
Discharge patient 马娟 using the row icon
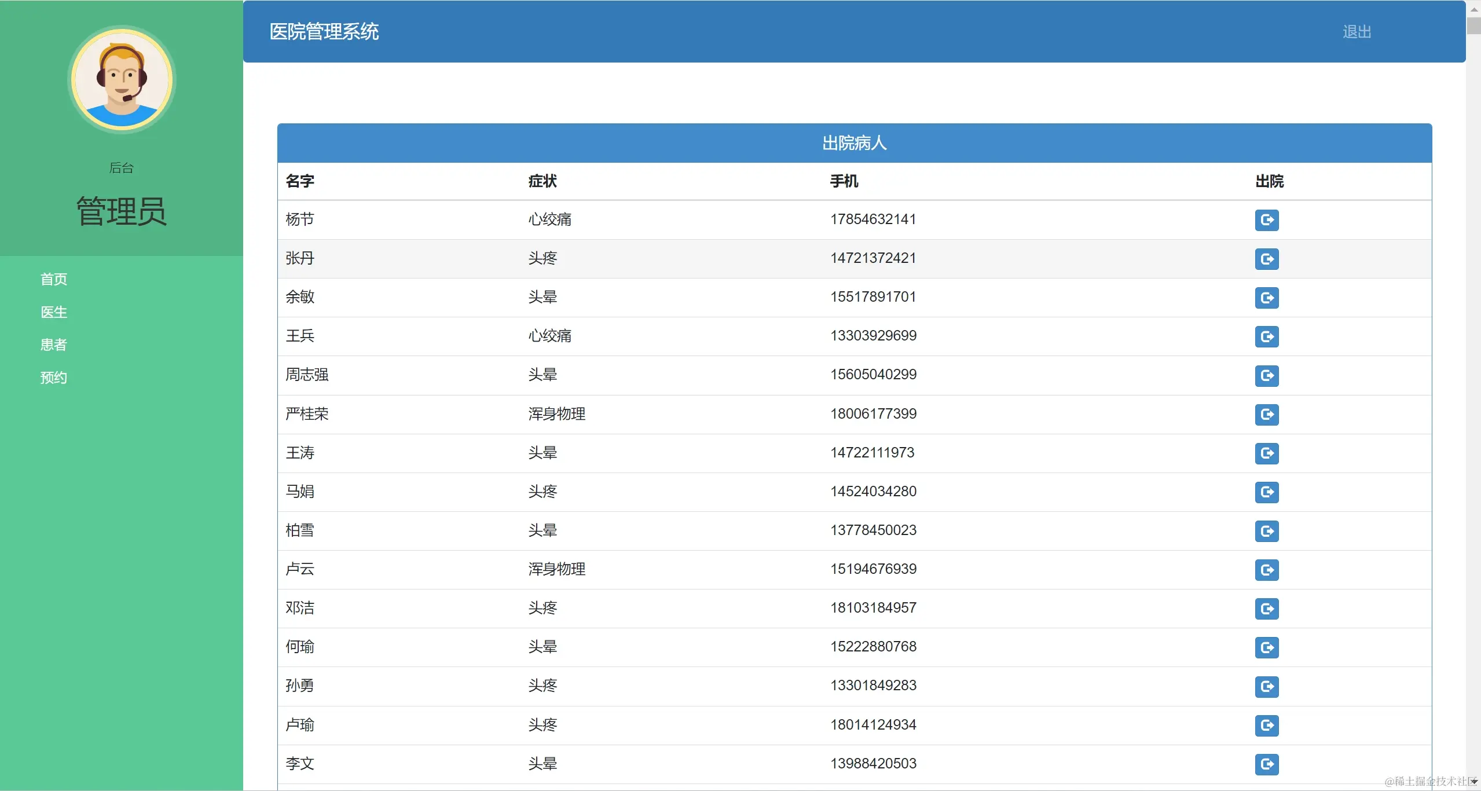click(1266, 492)
